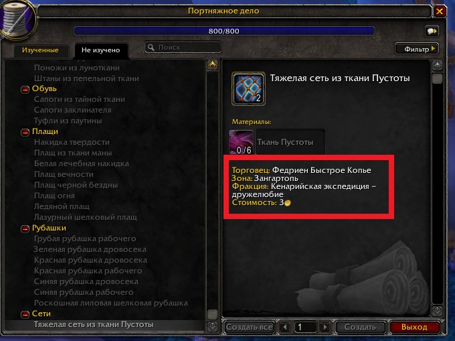This screenshot has width=455, height=341.
Task: Collapse the Рубашки category
Action: (x=25, y=229)
